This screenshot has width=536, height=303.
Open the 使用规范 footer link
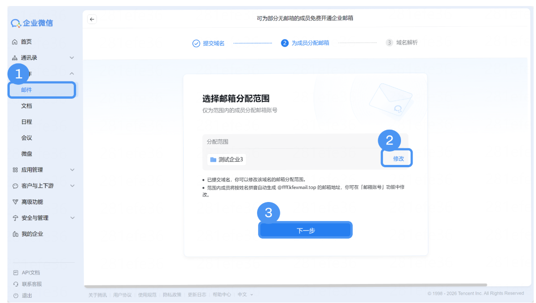(147, 295)
